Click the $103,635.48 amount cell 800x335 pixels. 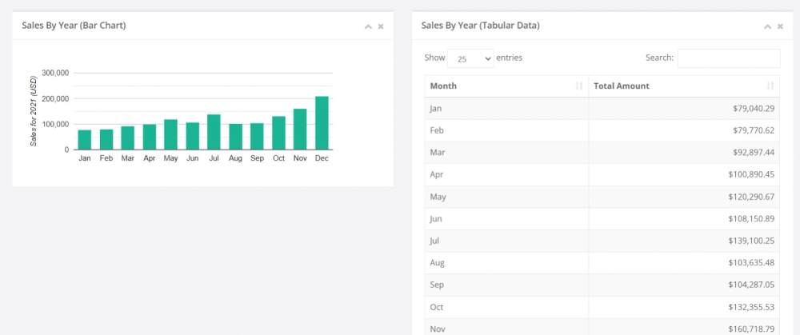(684, 263)
